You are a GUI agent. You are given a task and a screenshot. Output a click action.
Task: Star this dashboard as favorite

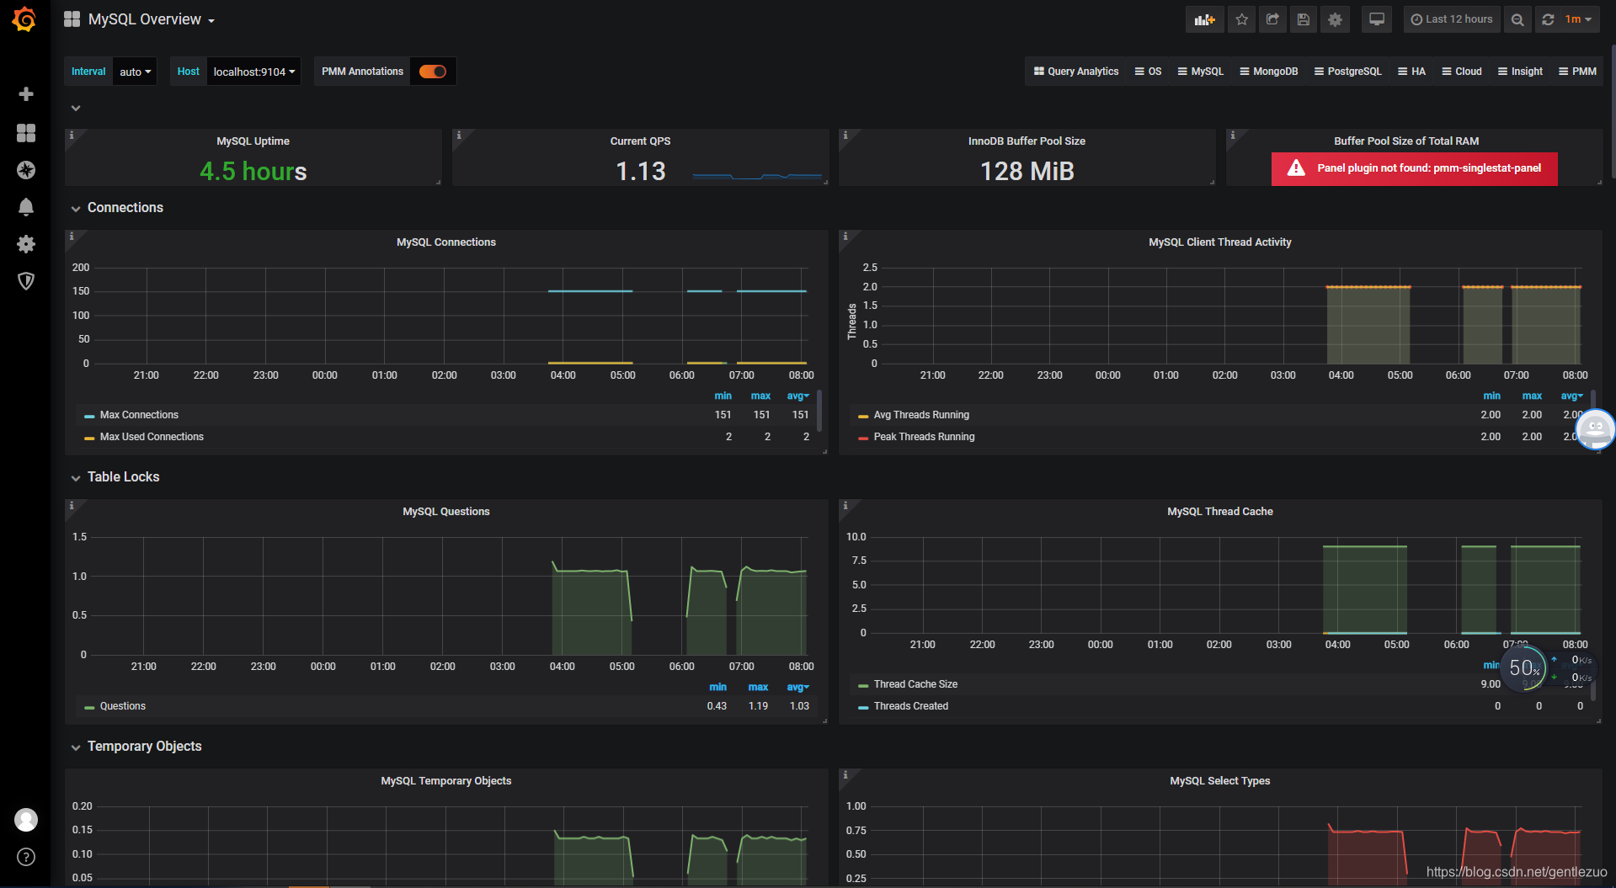tap(1241, 19)
